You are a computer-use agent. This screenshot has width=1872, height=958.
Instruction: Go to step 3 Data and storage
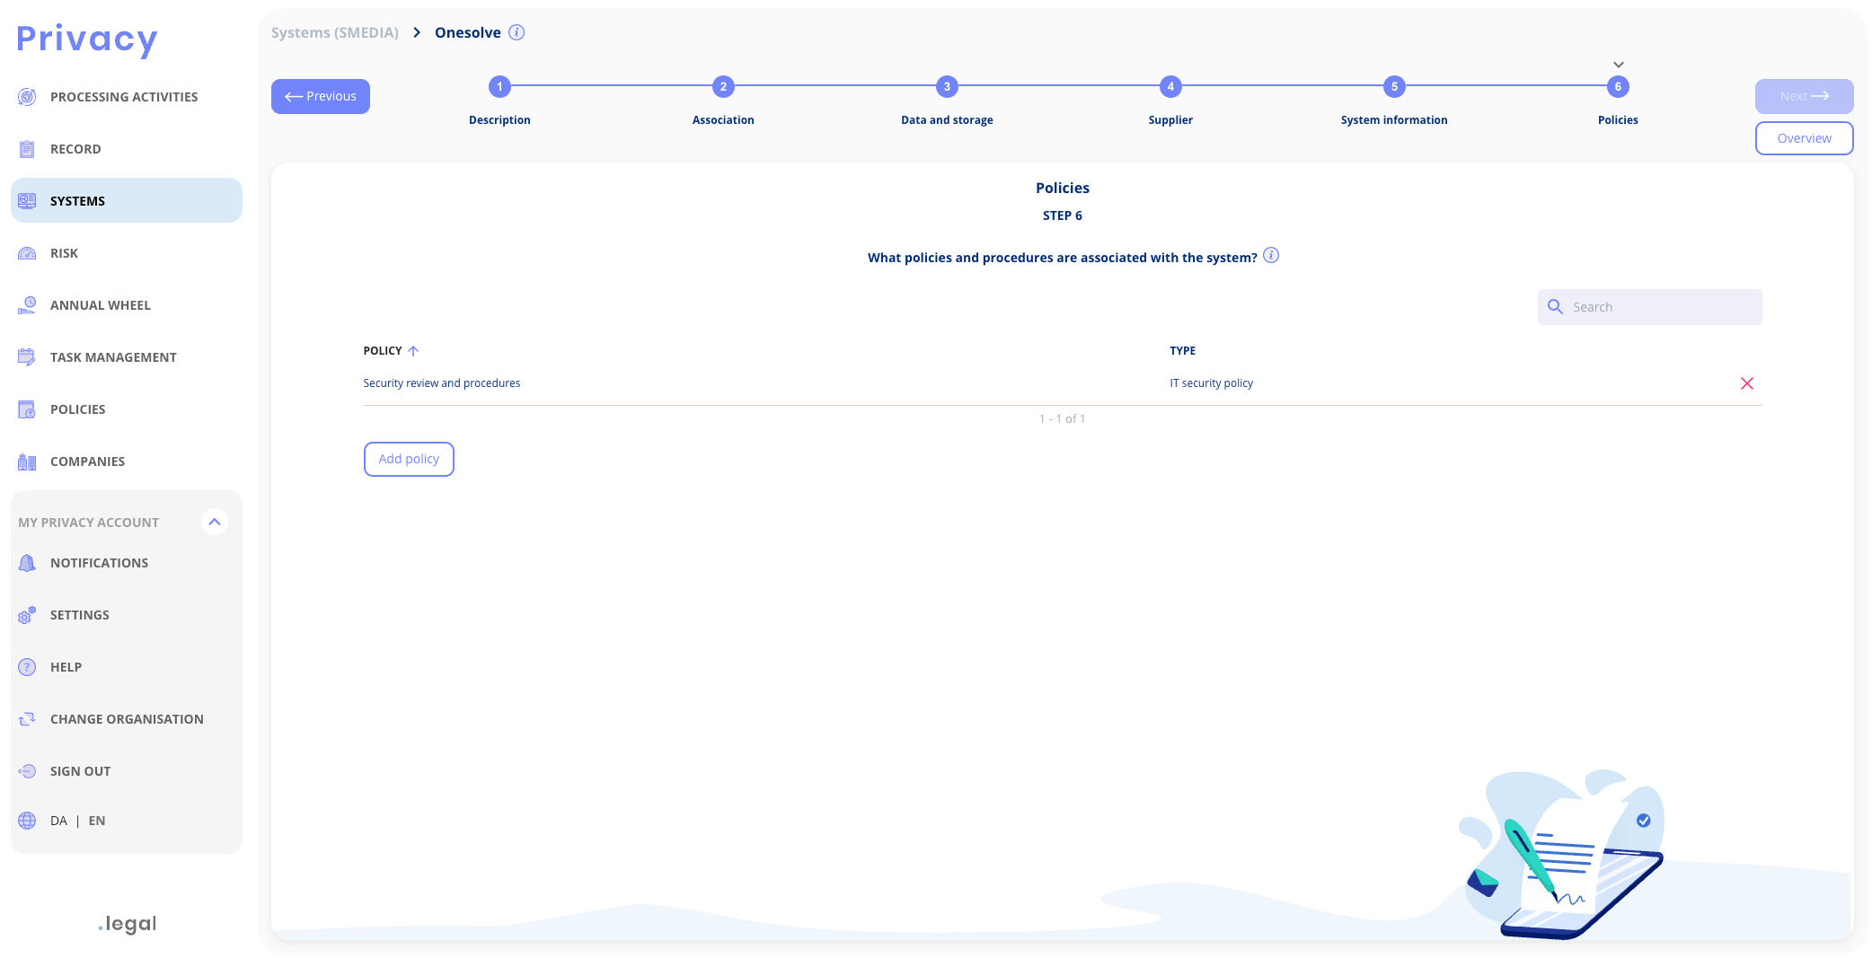[947, 87]
